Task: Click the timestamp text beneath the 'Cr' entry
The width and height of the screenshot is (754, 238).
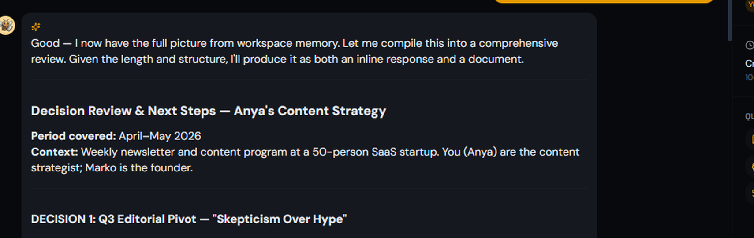Action: point(749,78)
